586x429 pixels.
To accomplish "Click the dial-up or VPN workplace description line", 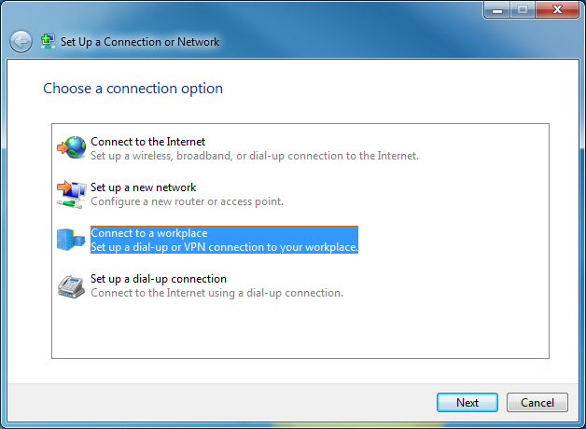I will (x=224, y=247).
